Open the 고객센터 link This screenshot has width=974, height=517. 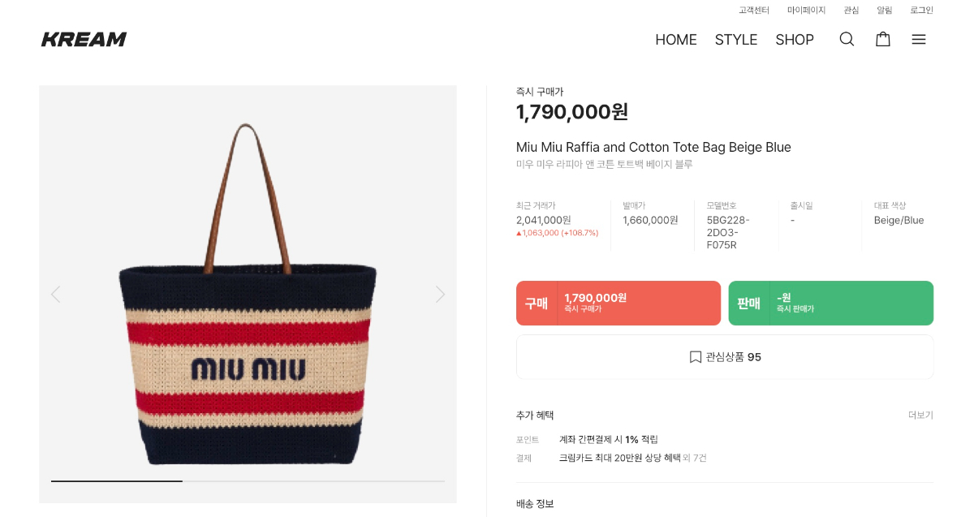[754, 11]
